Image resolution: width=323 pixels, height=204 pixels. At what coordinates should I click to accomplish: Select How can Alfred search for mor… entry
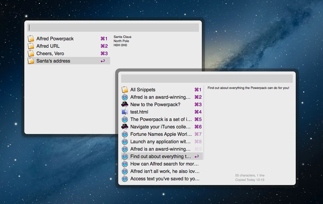tap(162, 164)
